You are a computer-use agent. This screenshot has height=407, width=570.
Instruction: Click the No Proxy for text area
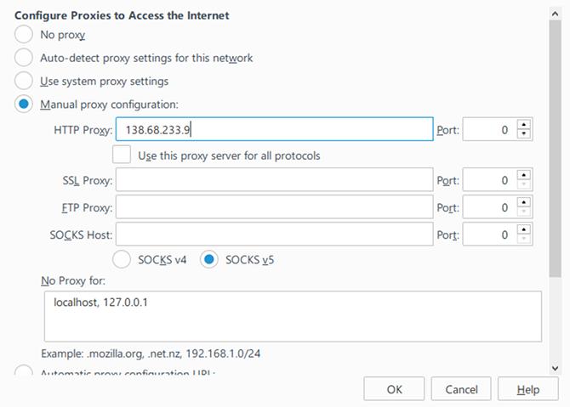click(x=291, y=316)
